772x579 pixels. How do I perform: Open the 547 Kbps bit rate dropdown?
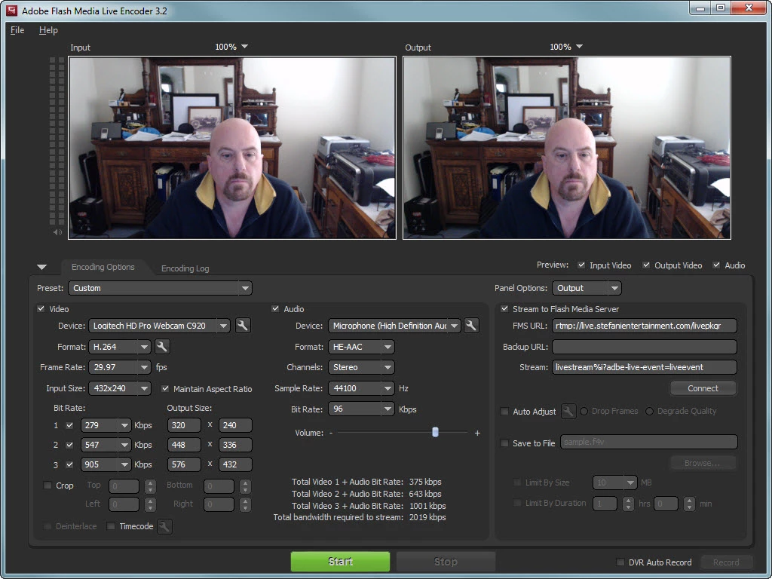click(x=106, y=445)
